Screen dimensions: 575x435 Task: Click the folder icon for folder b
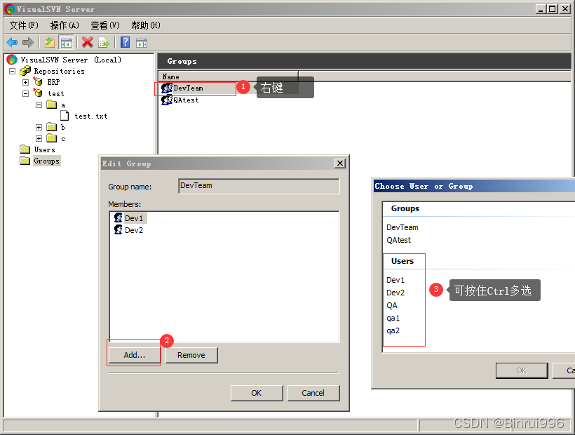(52, 127)
